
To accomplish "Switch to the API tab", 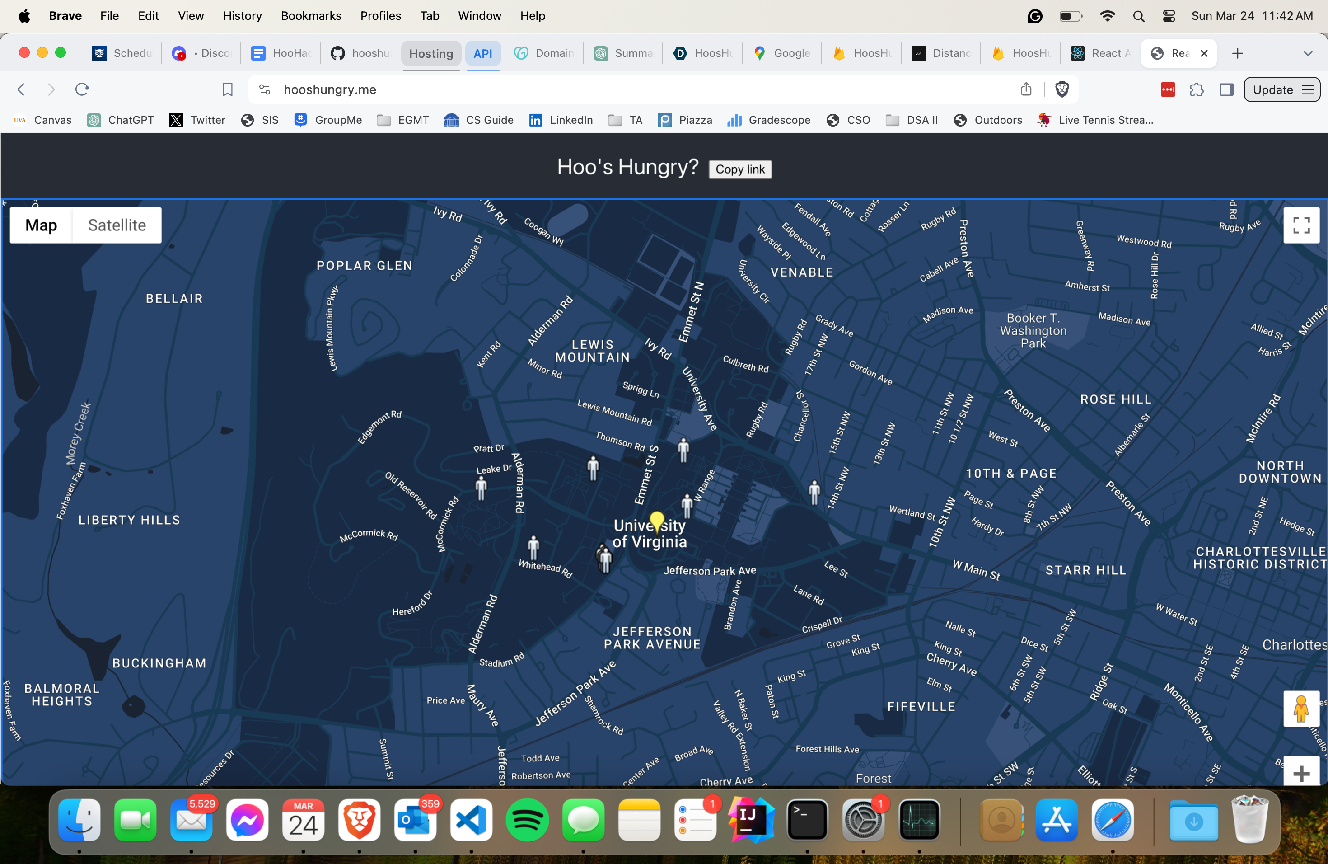I will [x=483, y=53].
